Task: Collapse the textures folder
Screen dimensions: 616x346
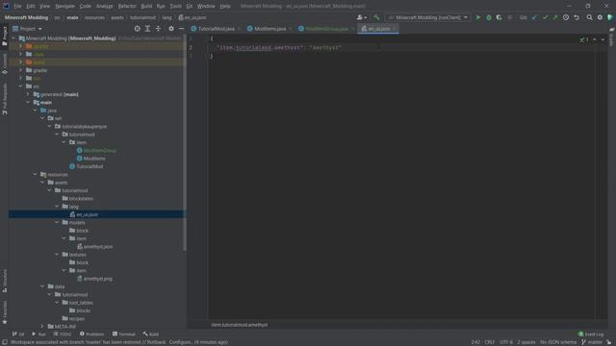Action: pyautogui.click(x=57, y=255)
